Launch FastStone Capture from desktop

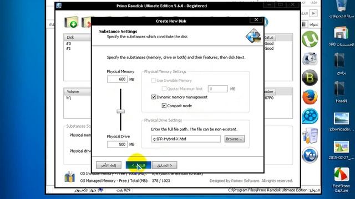click(341, 180)
